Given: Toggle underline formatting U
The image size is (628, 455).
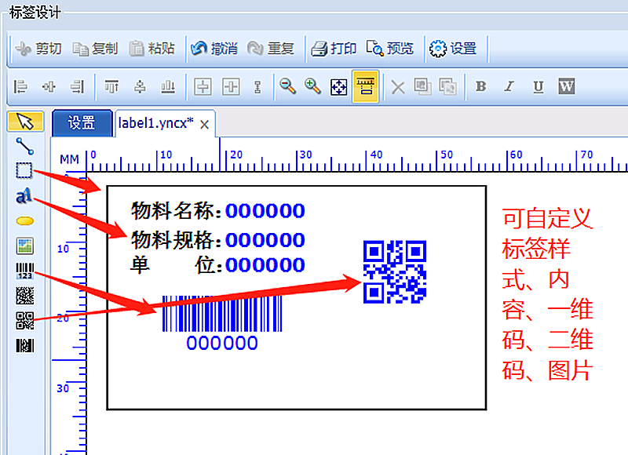Looking at the screenshot, I should click(539, 87).
